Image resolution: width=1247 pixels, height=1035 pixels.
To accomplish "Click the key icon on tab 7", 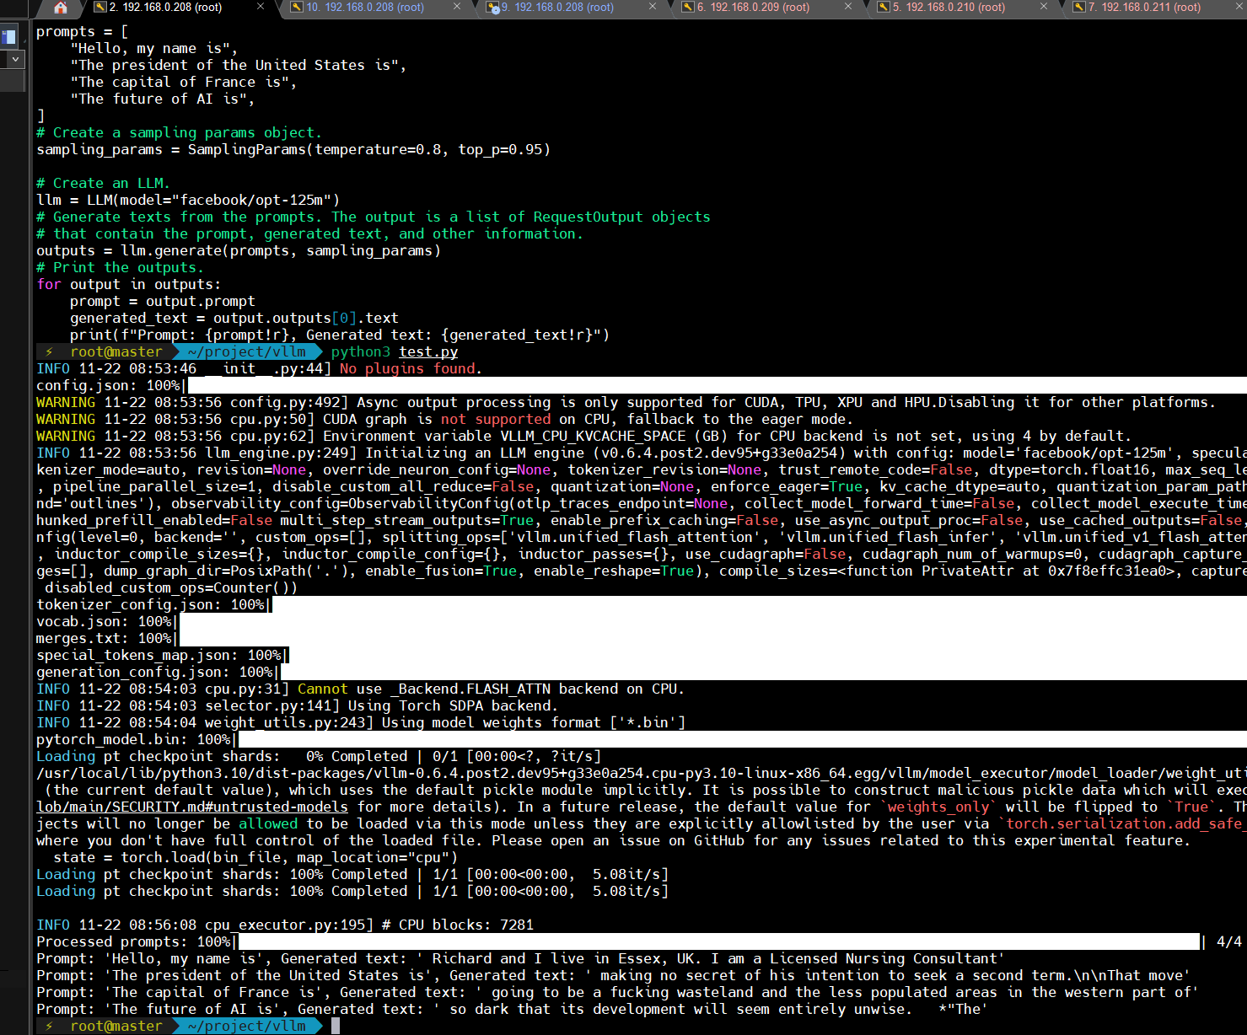I will [x=1079, y=8].
